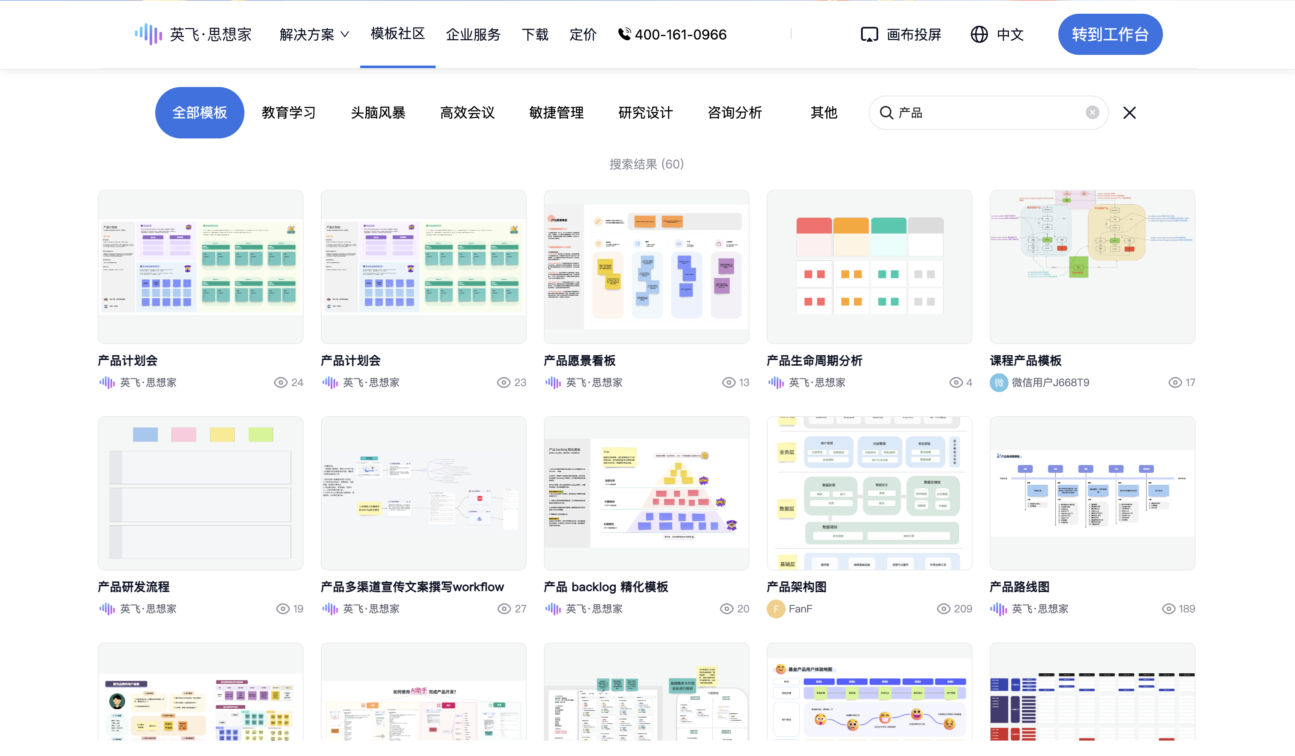Clear the 产品 search text with the x icon
This screenshot has width=1295, height=756.
click(x=1092, y=112)
